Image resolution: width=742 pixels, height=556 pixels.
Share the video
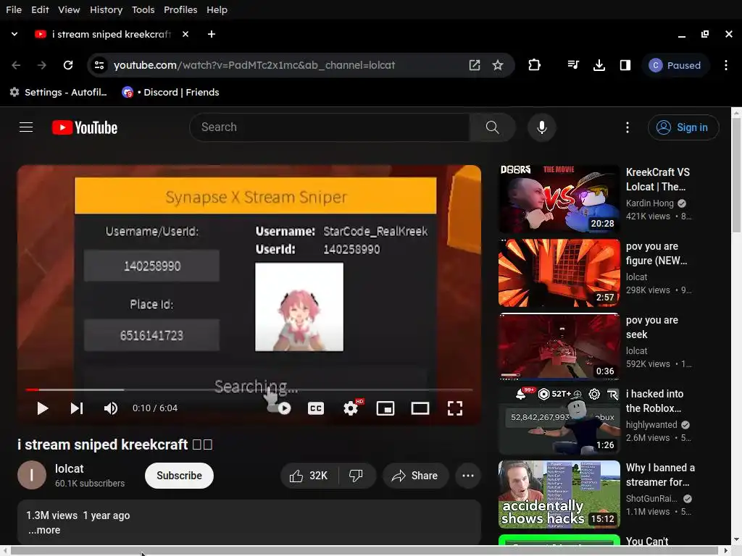click(415, 476)
